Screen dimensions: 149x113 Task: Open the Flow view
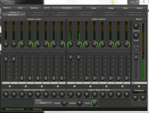tap(125, 8)
